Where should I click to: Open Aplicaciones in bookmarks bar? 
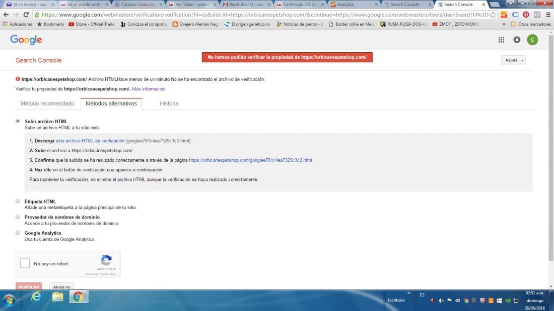[17, 24]
